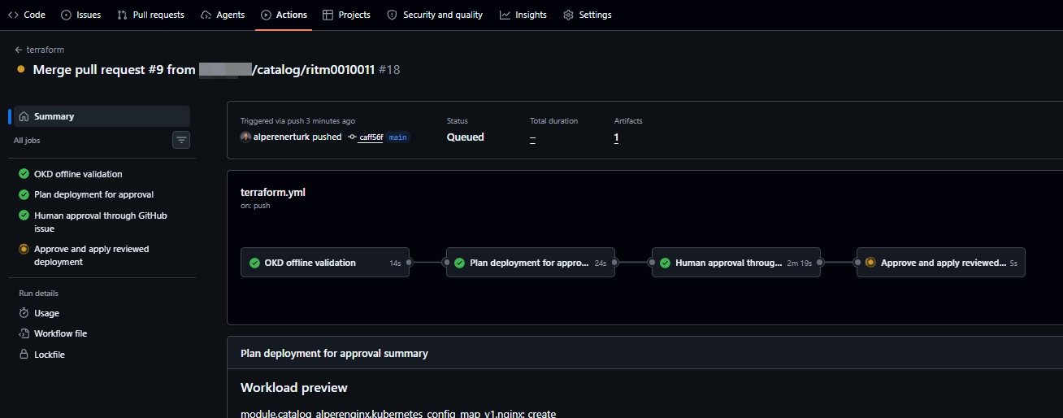Viewport: 1063px width, 418px height.
Task: Click green check on OKD offline validation node
Action: click(254, 263)
